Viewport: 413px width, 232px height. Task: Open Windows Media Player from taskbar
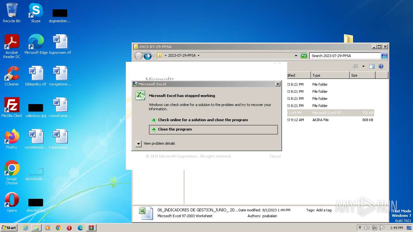click(x=47, y=228)
